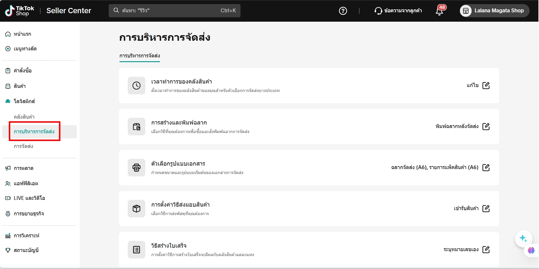Click the truck icon beside โลจิสติกส์
Viewport: 539px width, 269px height.
click(x=8, y=101)
